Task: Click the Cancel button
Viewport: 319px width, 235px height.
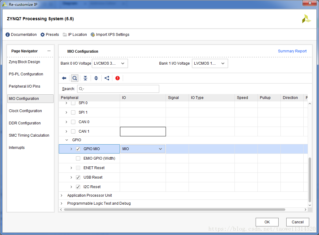Action: 298,222
